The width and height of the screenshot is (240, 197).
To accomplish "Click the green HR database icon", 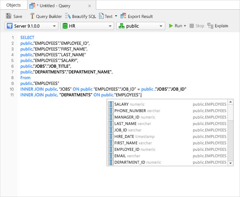I will coord(65,26).
